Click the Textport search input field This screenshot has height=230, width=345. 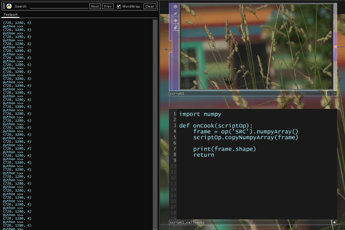click(x=59, y=6)
